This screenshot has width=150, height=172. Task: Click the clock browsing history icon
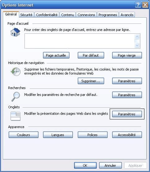(x=15, y=72)
